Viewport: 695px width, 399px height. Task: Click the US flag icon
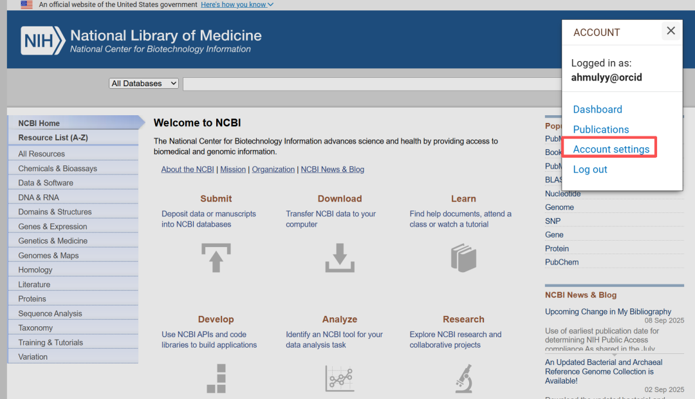coord(26,5)
